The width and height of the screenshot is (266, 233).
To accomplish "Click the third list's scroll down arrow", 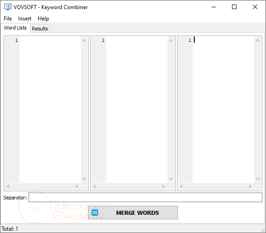I will [257, 178].
